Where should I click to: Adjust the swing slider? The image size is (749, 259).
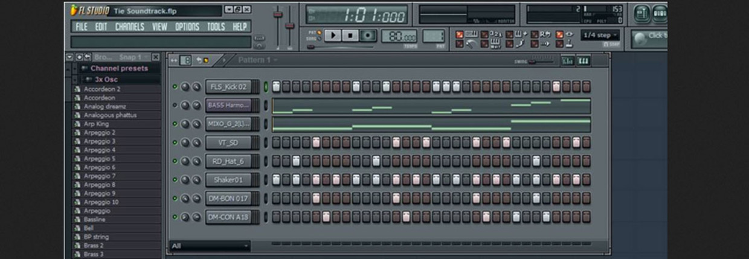coord(540,60)
